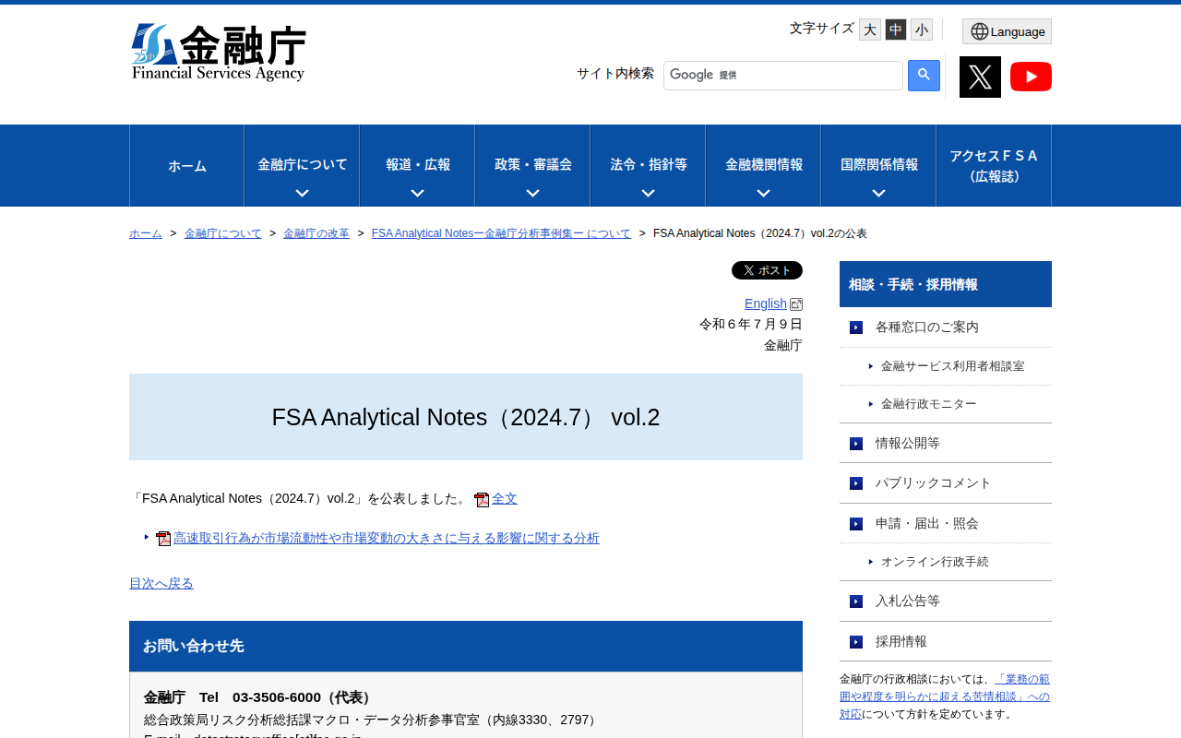
Task: Open FSA Analytical Notes breadcrumb link
Action: pyautogui.click(x=501, y=233)
